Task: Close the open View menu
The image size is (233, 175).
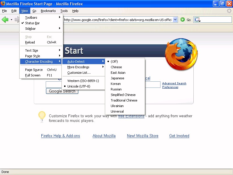Action: pyautogui.click(x=24, y=11)
